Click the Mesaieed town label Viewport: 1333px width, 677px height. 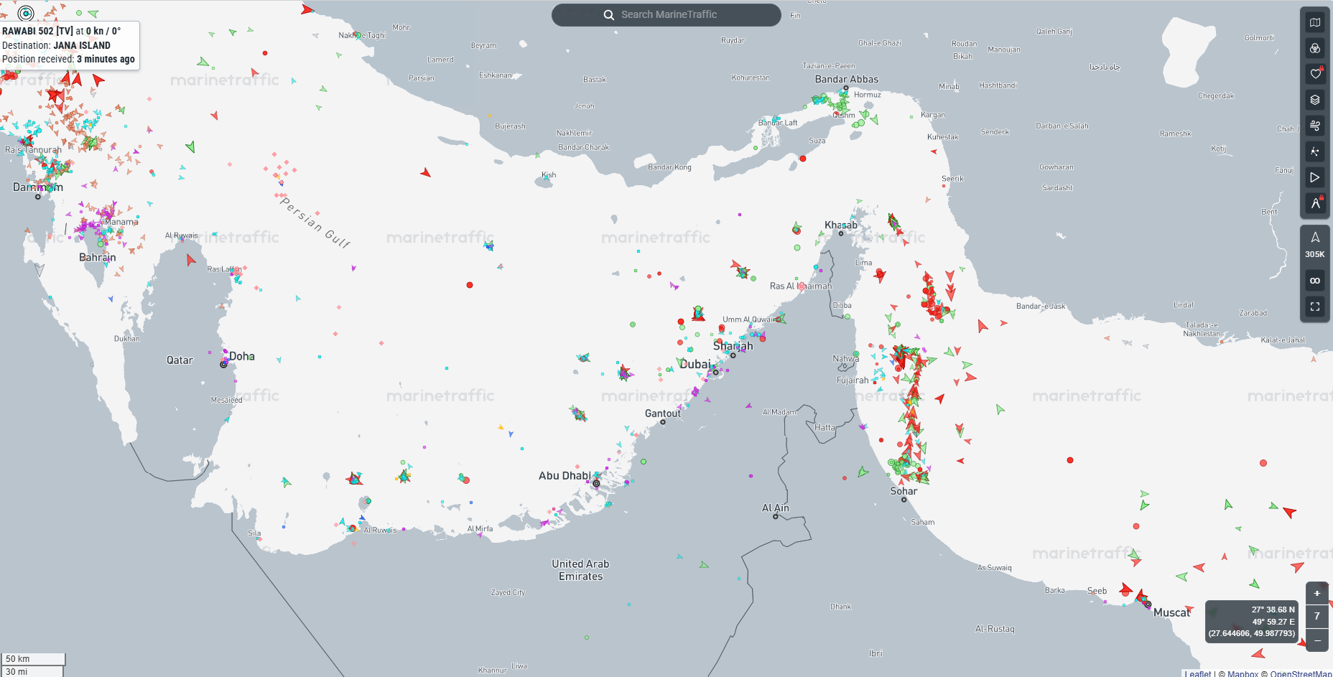[226, 400]
